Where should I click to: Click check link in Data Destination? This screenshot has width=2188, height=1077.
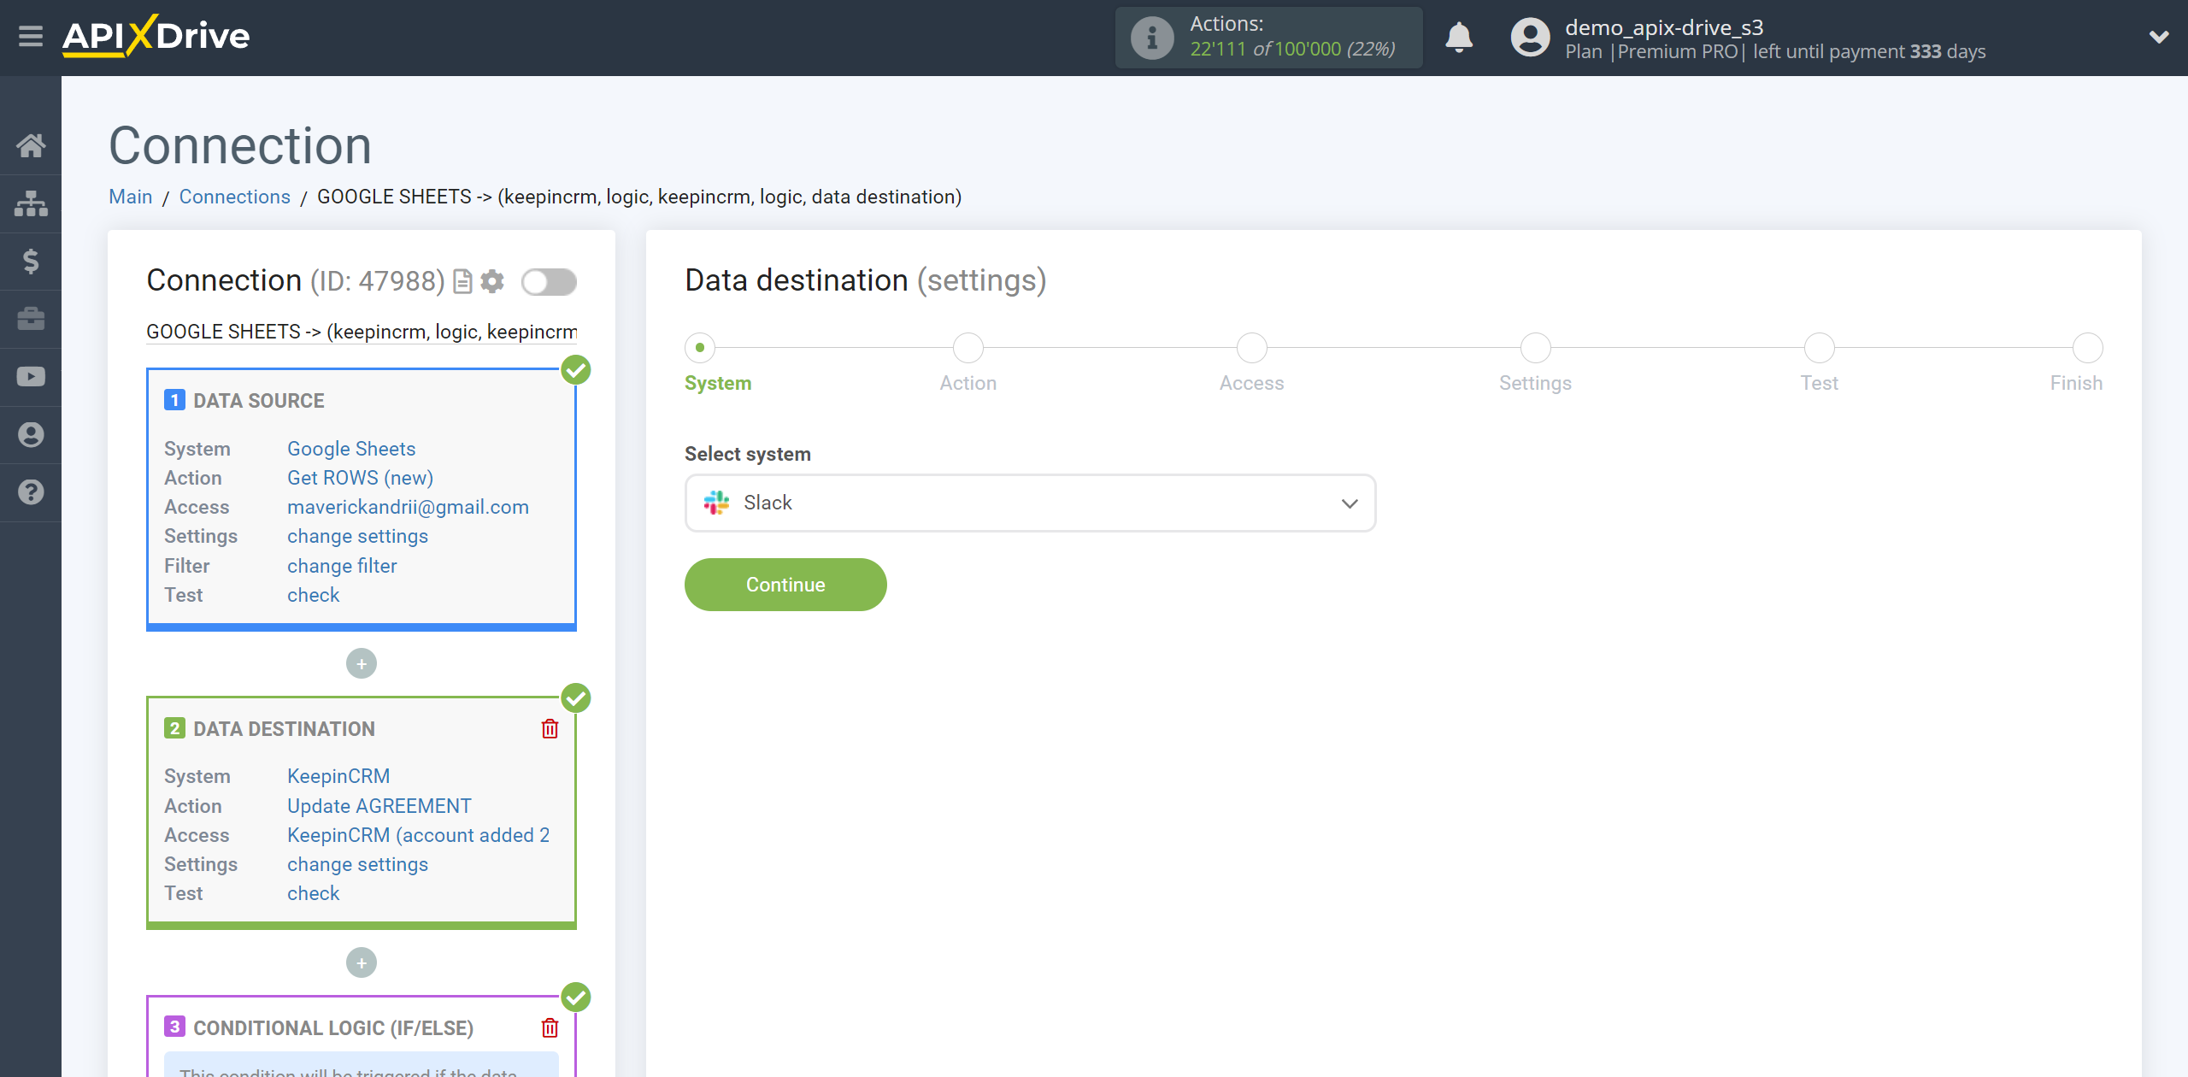click(x=313, y=893)
